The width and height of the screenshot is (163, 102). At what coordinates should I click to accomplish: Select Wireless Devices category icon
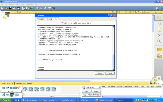point(15,88)
